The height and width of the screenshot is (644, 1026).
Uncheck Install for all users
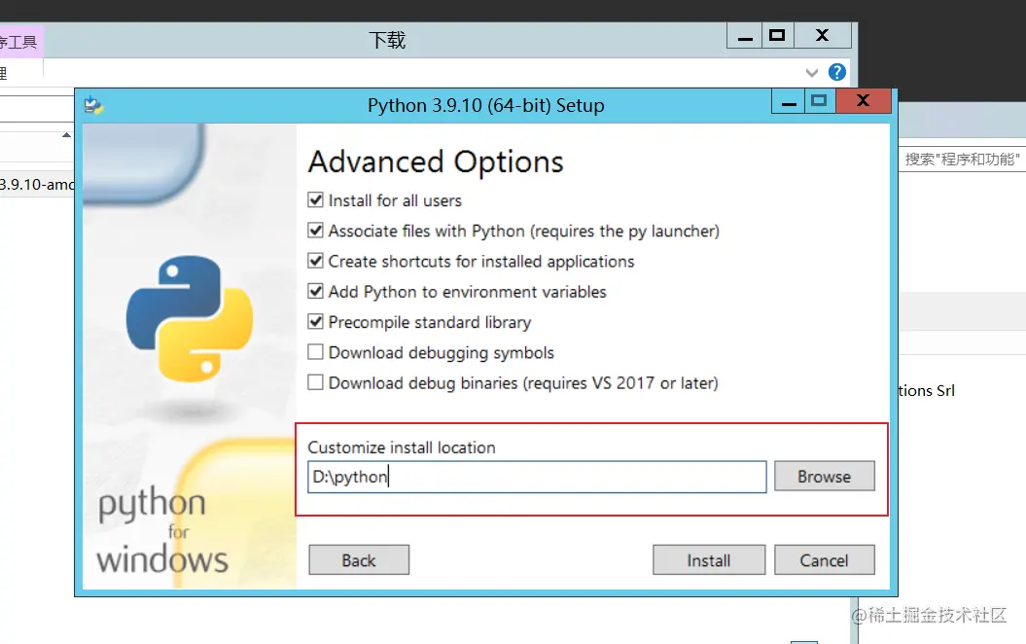click(315, 200)
